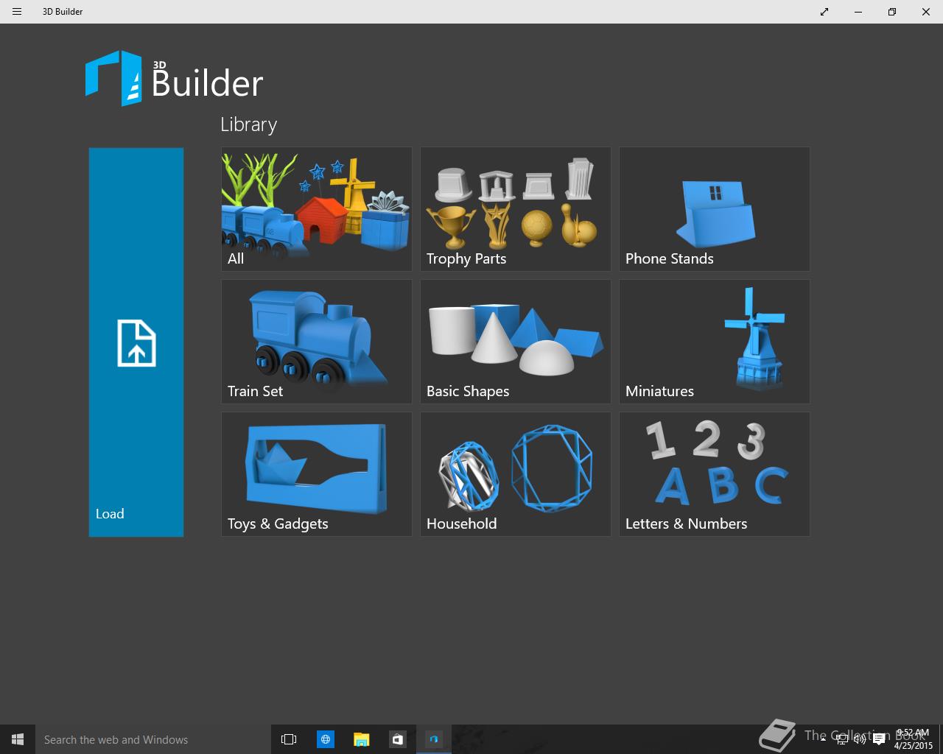Screen dimensions: 943x754
Task: Open the Basic Shapes category
Action: (x=516, y=342)
